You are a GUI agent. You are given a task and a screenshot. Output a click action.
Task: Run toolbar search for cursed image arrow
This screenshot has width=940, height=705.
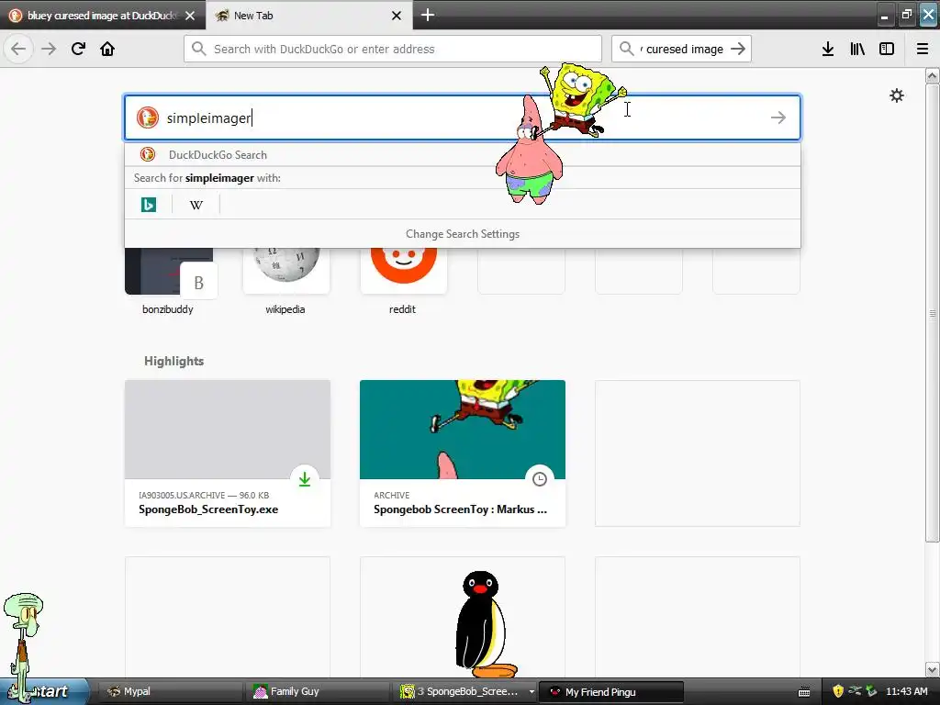(x=738, y=50)
